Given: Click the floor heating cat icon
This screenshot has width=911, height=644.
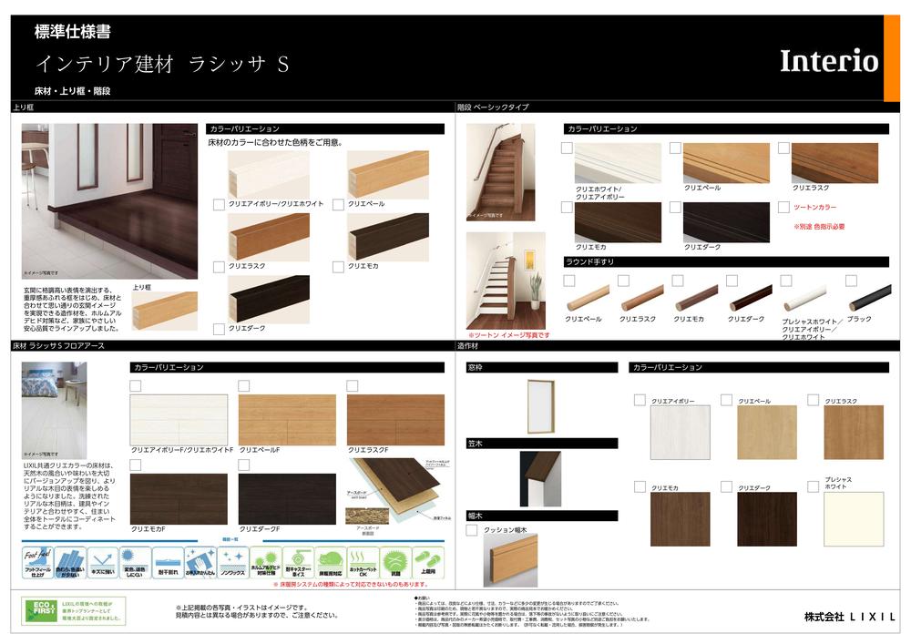Looking at the screenshot, I should pos(331,562).
